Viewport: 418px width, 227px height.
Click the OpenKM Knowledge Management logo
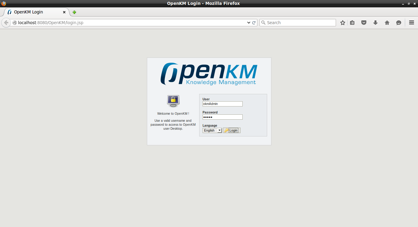[209, 74]
